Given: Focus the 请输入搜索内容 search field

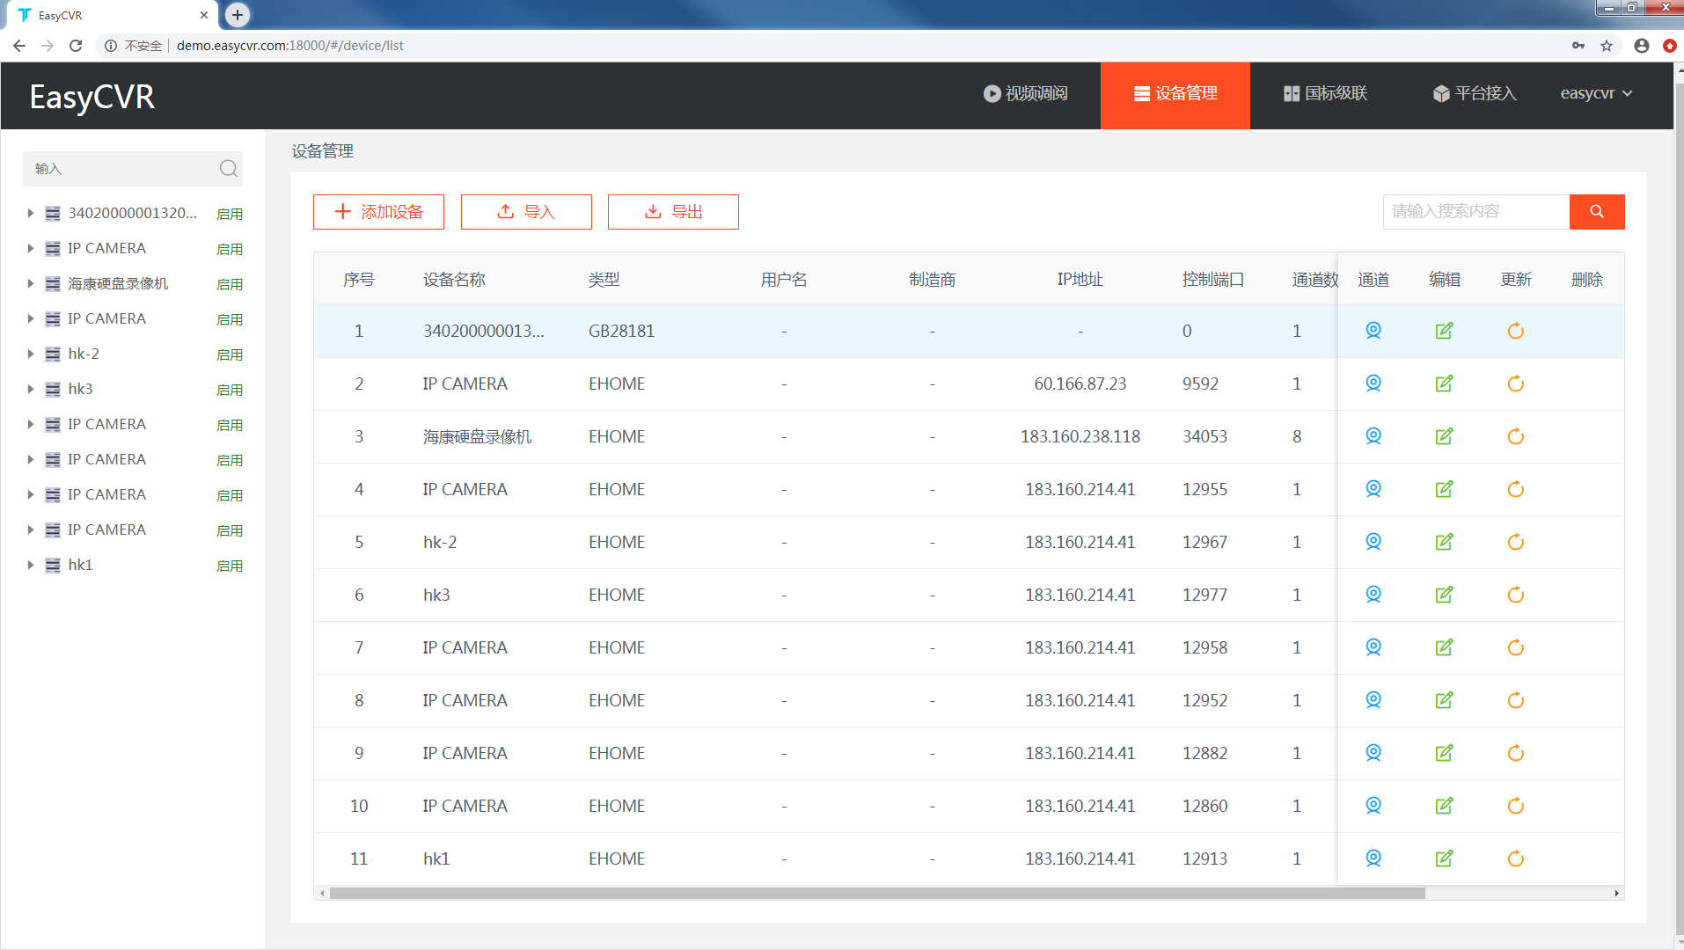Looking at the screenshot, I should tap(1475, 211).
